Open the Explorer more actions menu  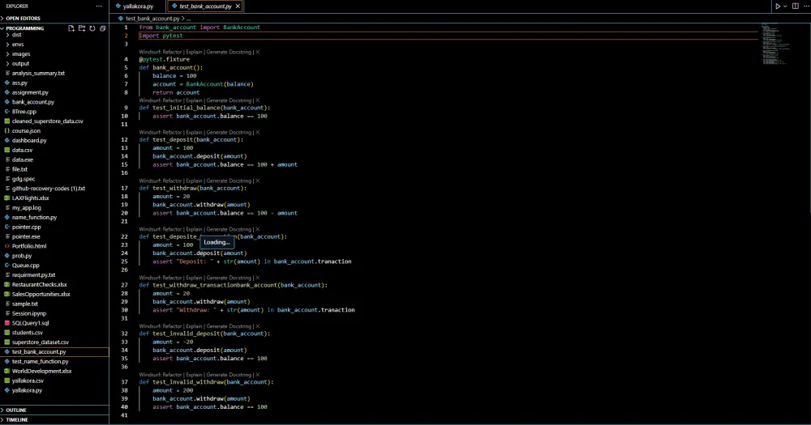[99, 6]
